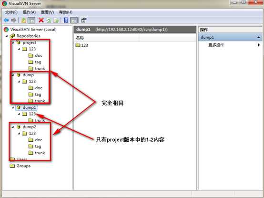Open the 查看(V) menu

click(47, 12)
